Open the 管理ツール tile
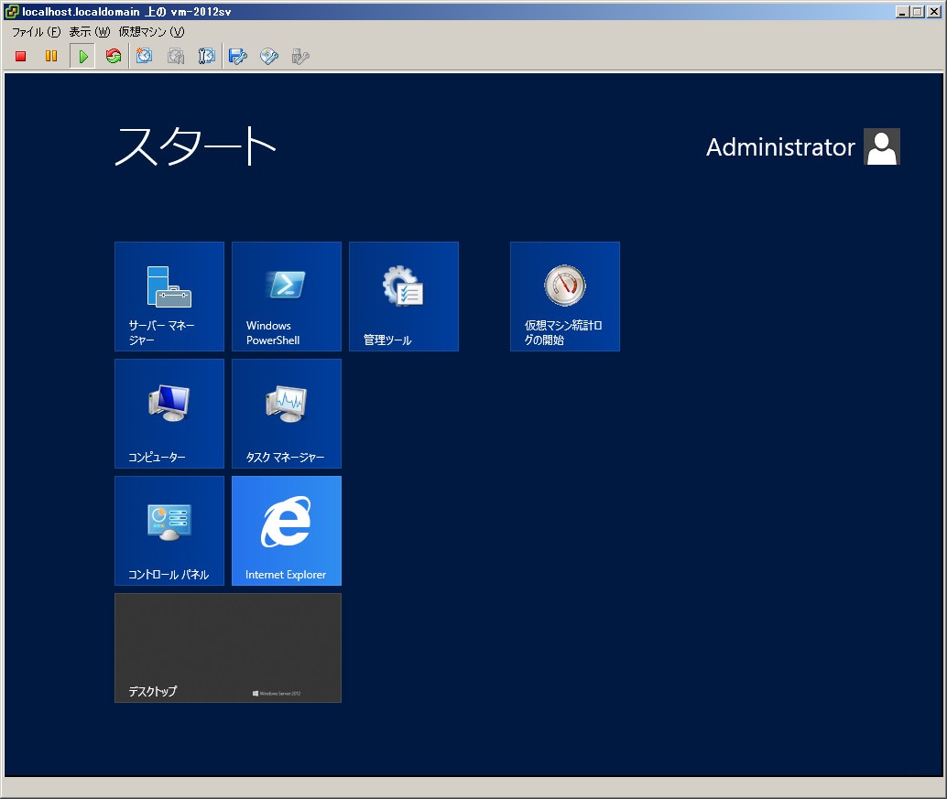This screenshot has width=947, height=799. [404, 297]
